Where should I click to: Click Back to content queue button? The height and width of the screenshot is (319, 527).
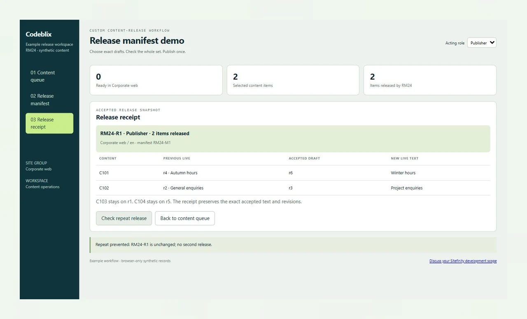pyautogui.click(x=185, y=218)
